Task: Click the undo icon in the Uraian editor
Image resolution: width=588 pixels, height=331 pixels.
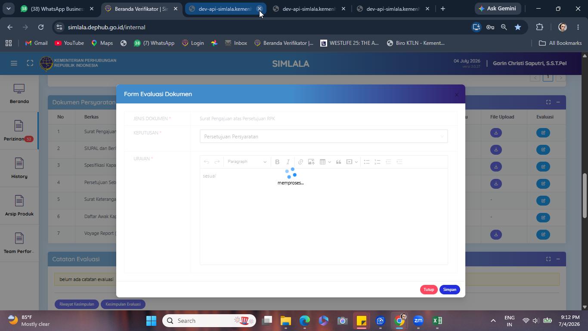Action: (x=207, y=162)
